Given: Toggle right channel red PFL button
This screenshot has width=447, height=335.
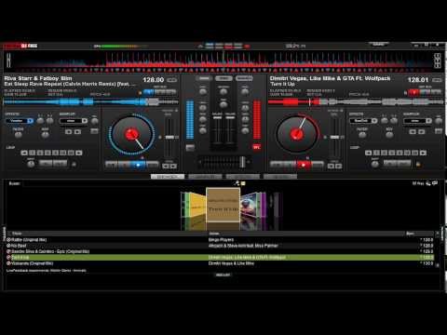Looking at the screenshot, I should point(257,147).
